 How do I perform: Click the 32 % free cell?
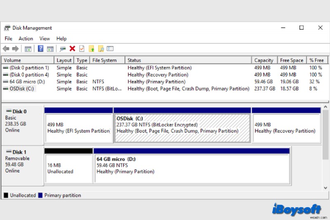(314, 82)
